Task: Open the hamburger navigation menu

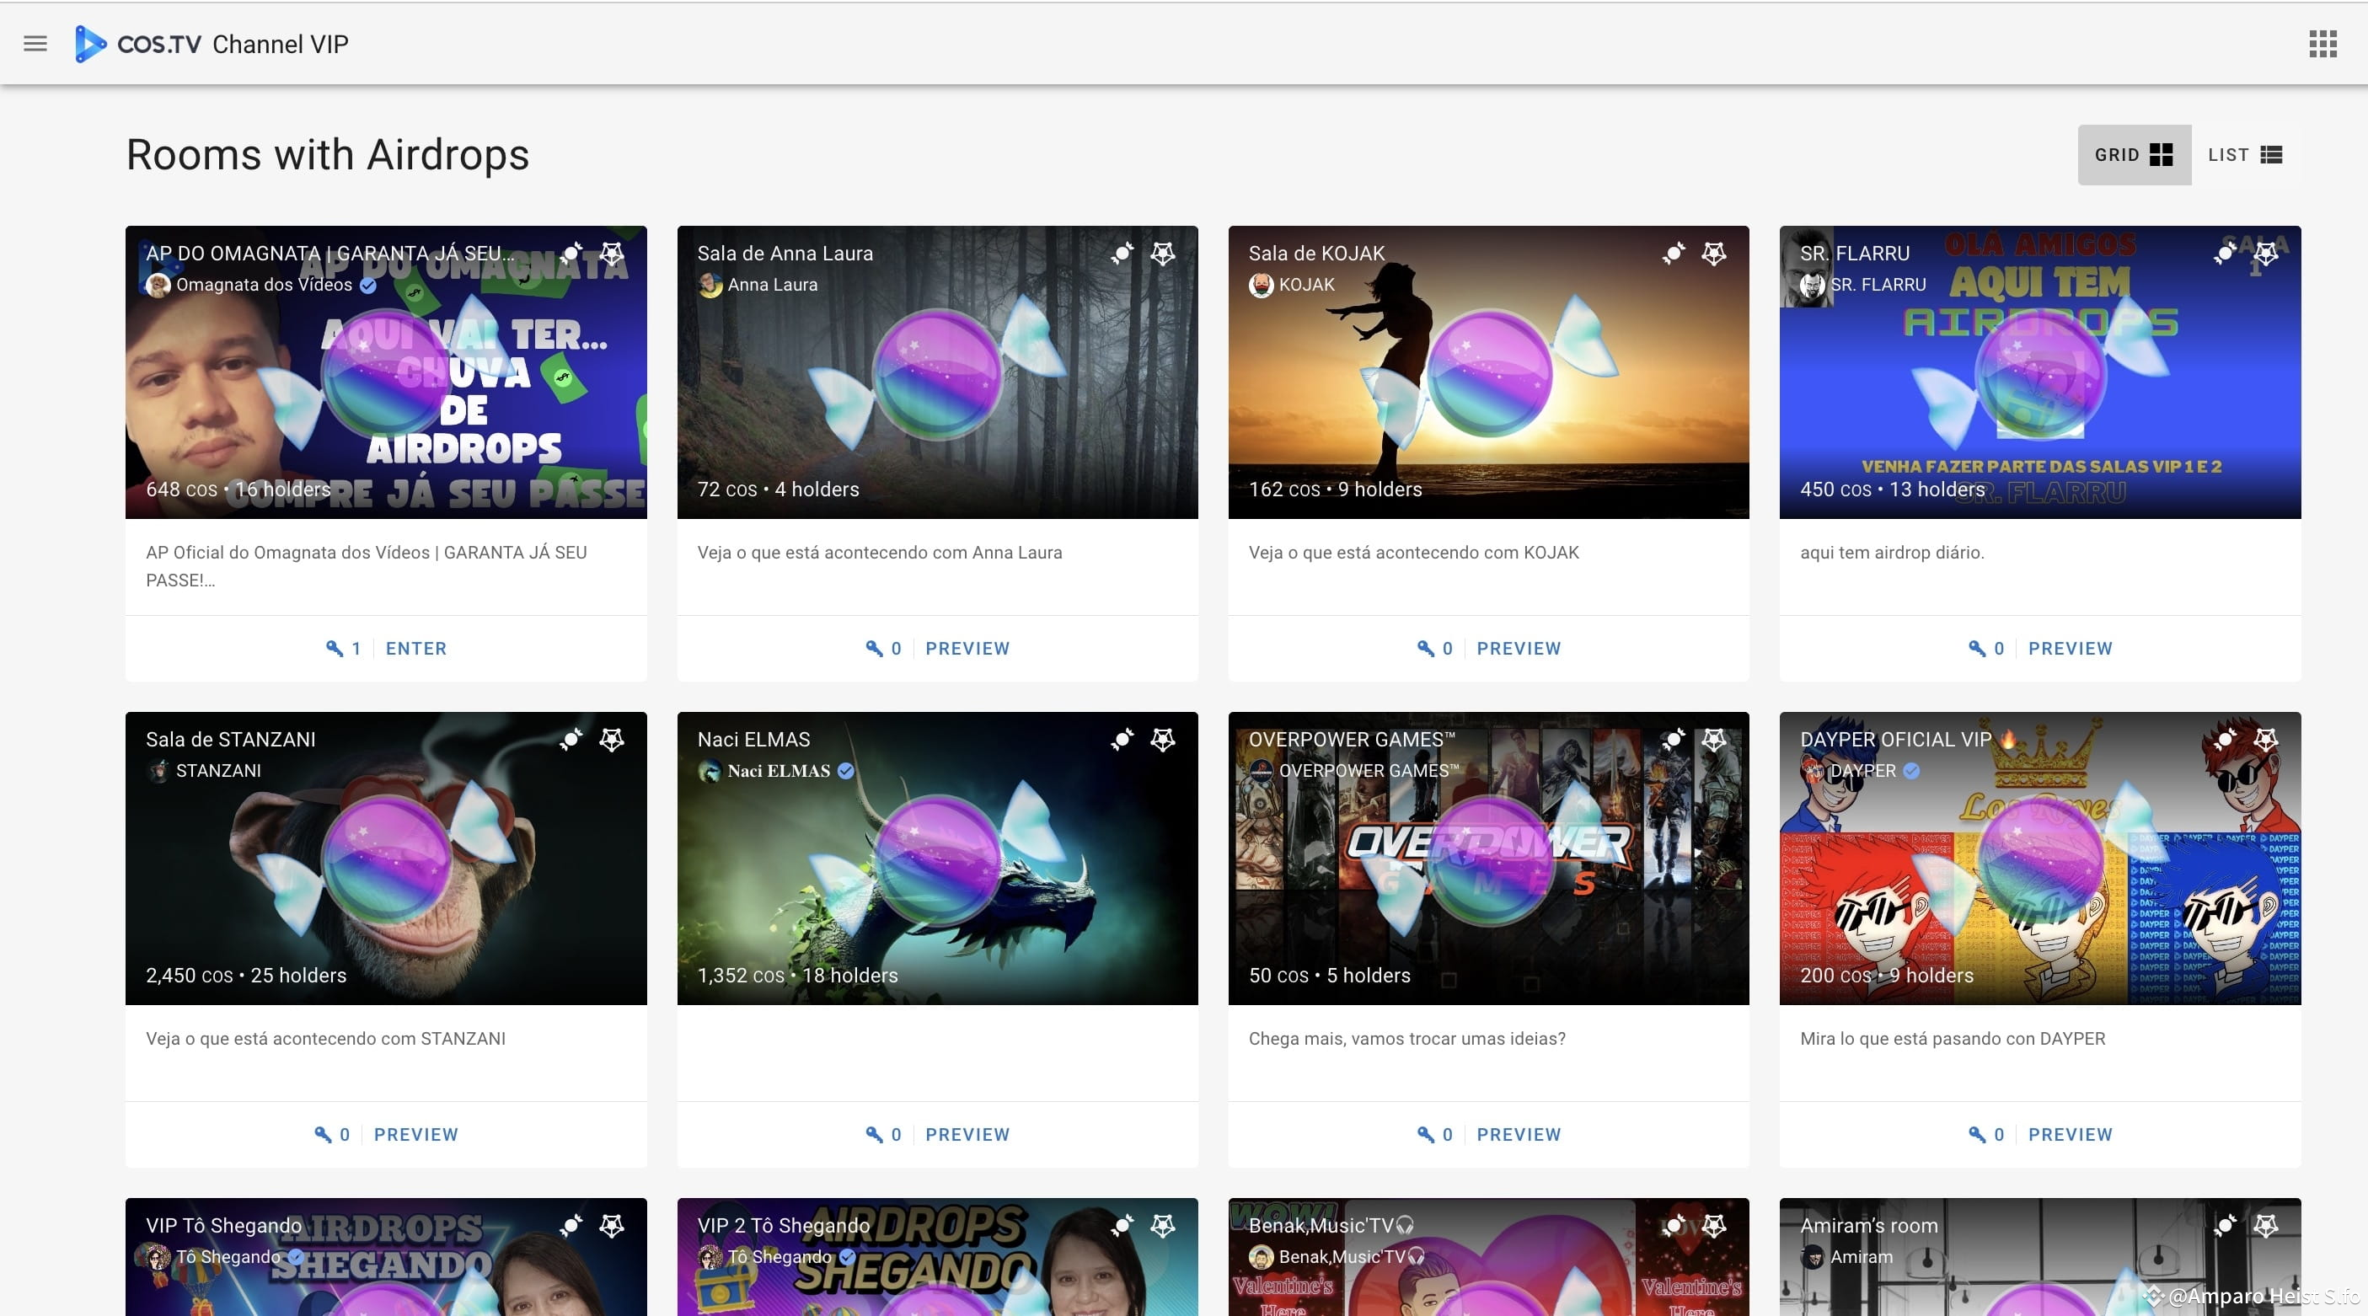Action: [35, 43]
